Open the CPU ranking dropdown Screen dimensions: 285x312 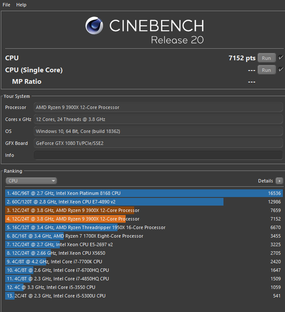point(31,181)
